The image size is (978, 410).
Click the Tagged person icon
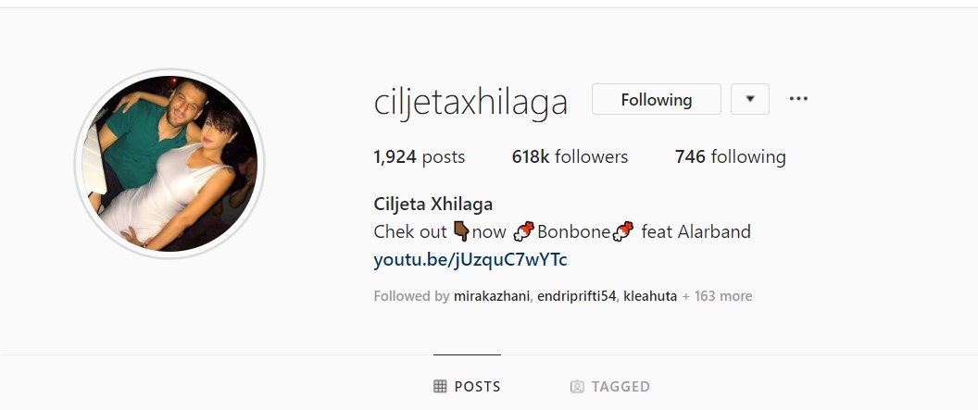[577, 386]
